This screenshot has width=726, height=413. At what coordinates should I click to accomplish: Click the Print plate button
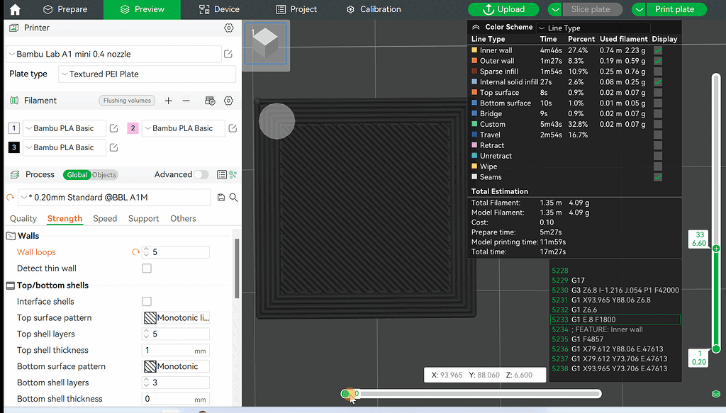click(x=674, y=9)
